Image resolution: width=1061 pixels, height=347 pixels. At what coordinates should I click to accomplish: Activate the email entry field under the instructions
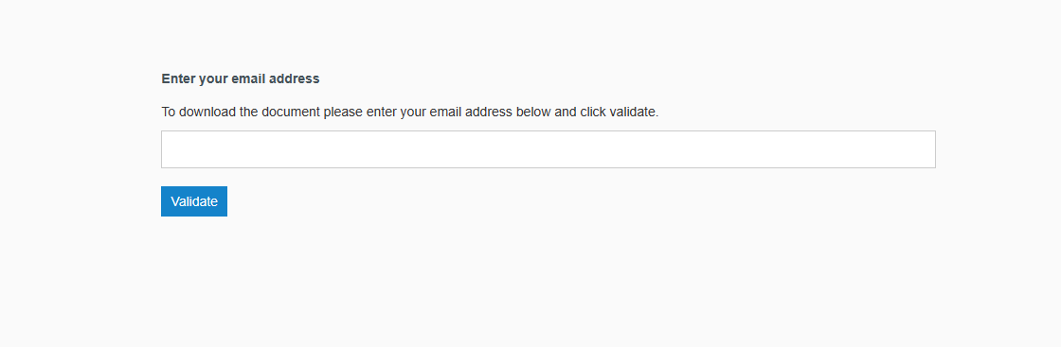click(548, 149)
